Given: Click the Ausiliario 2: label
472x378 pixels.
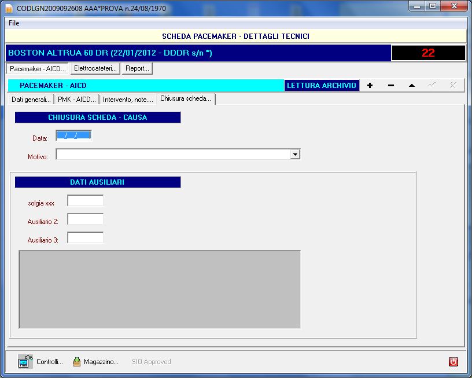Looking at the screenshot, I should coord(43,222).
